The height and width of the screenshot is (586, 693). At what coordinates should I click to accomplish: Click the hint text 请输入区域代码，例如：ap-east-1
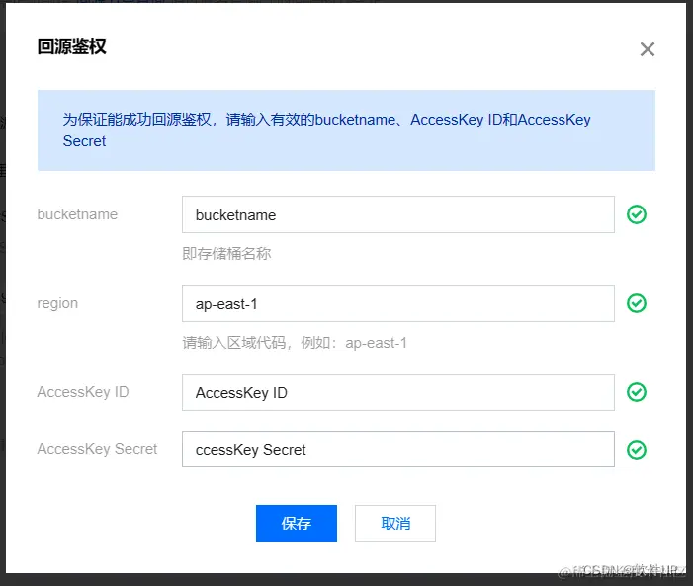(x=295, y=343)
